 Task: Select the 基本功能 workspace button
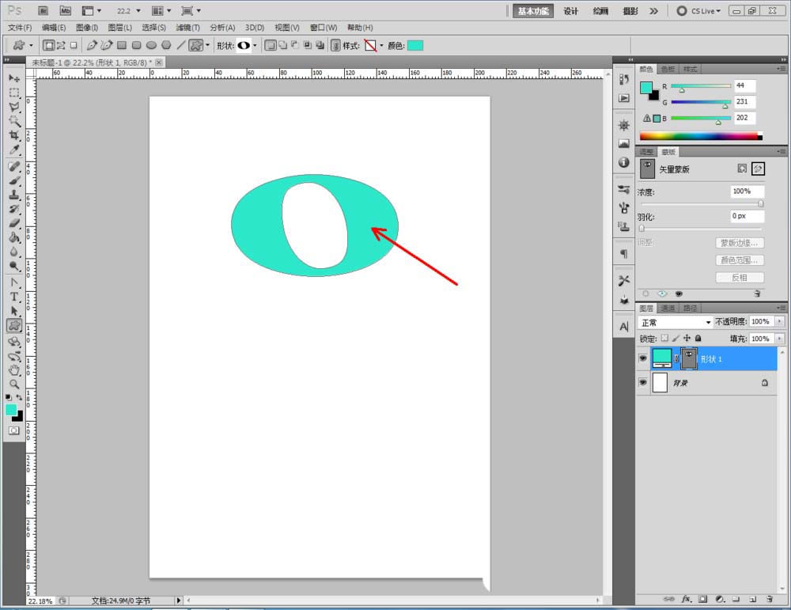coord(533,10)
